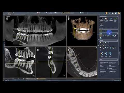Select the last icon in the Tools row
The height and width of the screenshot is (93, 124).
(115, 36)
